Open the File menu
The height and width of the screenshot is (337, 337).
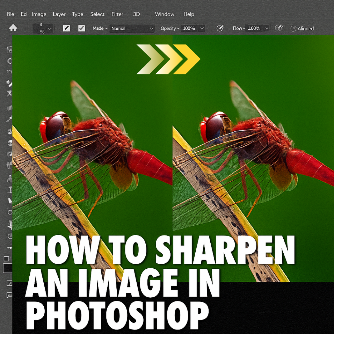pos(11,14)
